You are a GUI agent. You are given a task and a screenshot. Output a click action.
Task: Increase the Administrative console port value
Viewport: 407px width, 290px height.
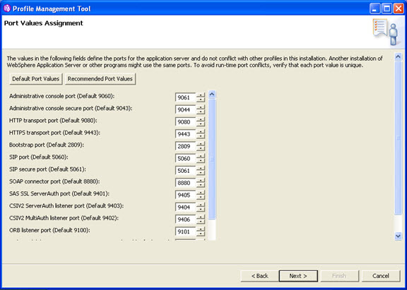tap(201, 95)
